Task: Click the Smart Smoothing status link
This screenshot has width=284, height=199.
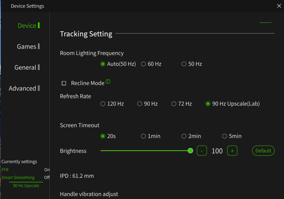Action: 18,177
